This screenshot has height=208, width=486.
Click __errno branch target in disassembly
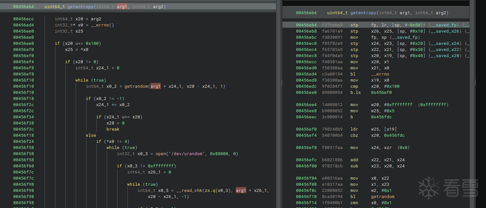(380, 74)
